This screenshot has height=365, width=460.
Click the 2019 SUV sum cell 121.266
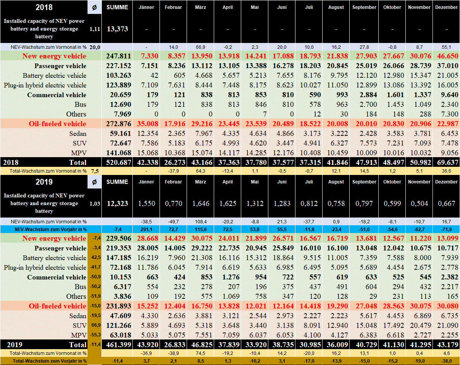[117, 326]
